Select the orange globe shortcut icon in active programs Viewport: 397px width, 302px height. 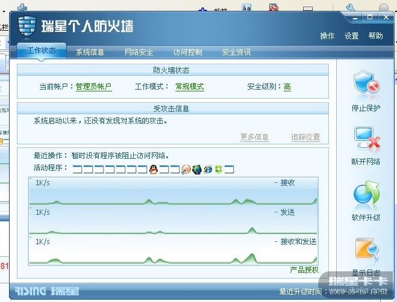point(186,169)
